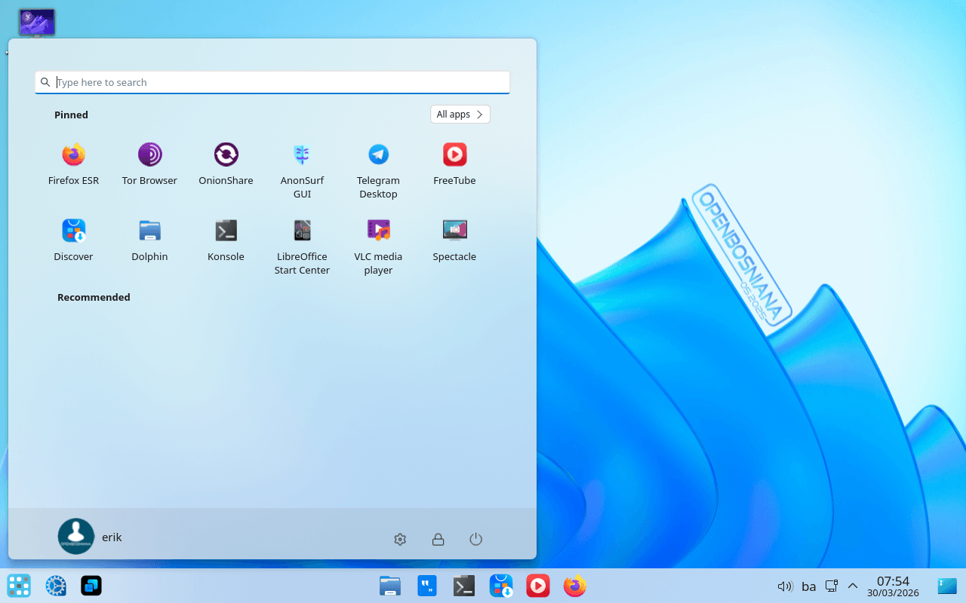Viewport: 966px width, 603px height.
Task: Lock the screen via padlock button
Action: tap(438, 539)
